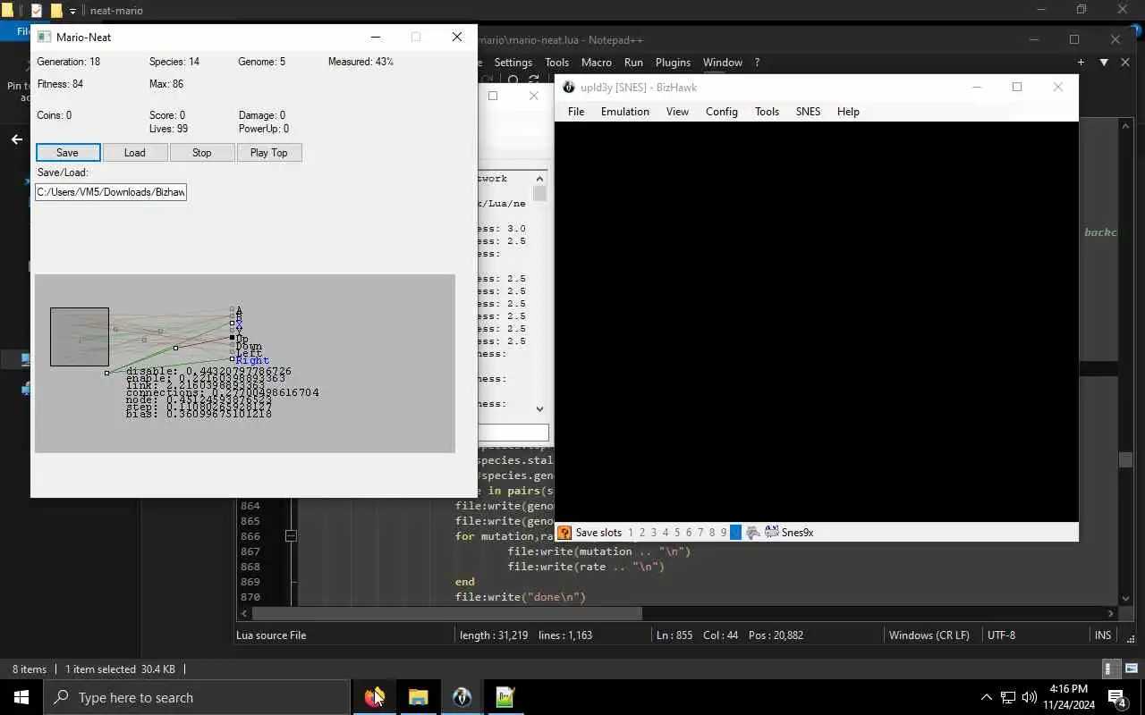Click Notepad++ plus add-tab icon

click(x=1081, y=63)
